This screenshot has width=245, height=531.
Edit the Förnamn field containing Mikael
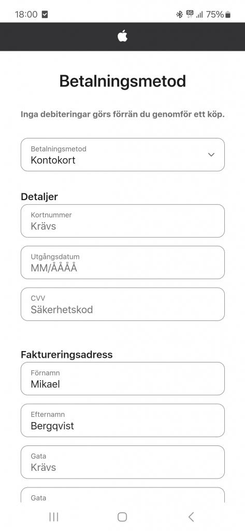tap(122, 379)
